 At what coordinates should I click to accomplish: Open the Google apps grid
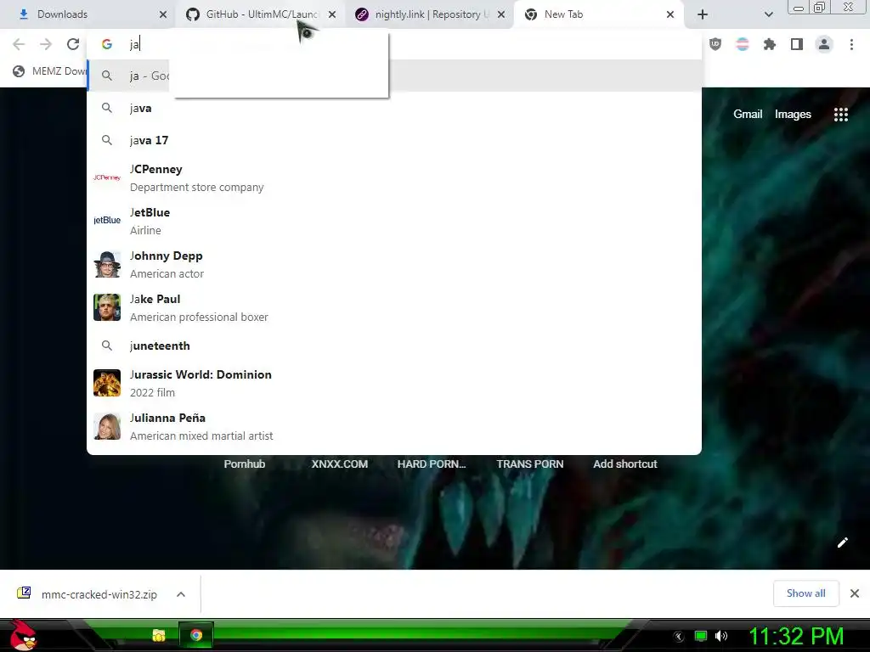841,115
